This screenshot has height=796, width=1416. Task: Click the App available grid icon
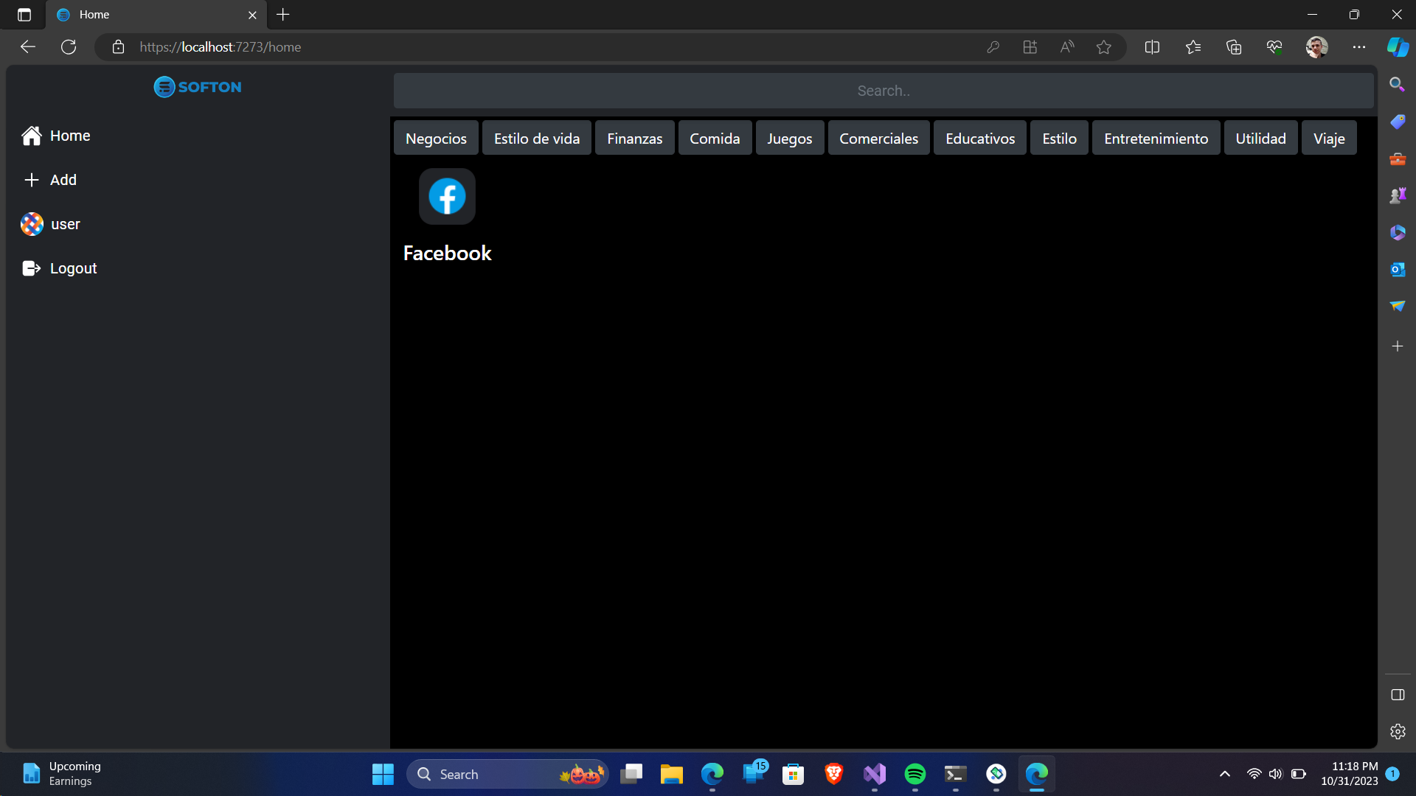pos(1030,47)
